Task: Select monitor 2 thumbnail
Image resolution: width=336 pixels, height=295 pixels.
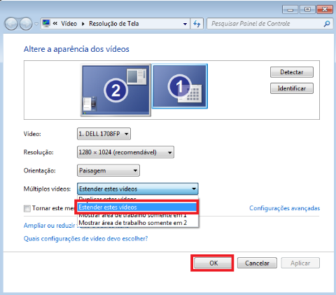Action: coord(115,90)
